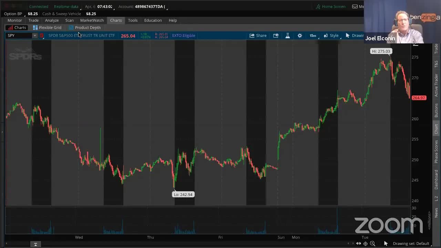441x248 pixels.
Task: Expand the bottom panel arrow button
Action: 35,244
